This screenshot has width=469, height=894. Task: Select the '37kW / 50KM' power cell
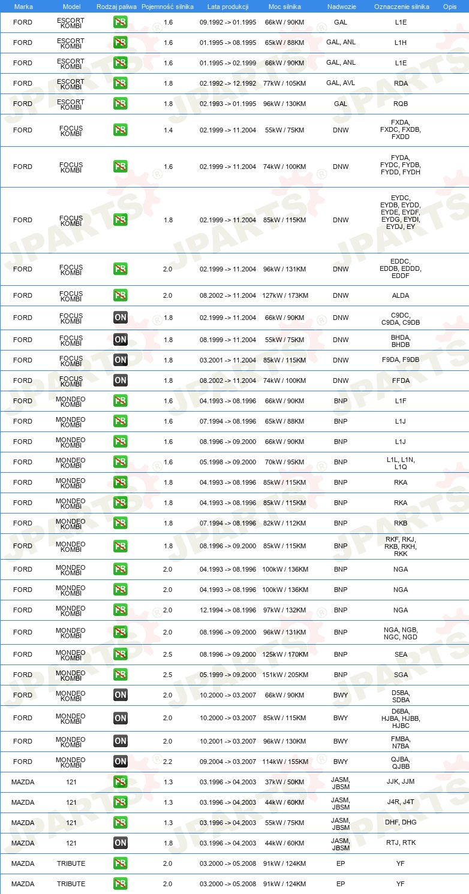pos(285,782)
